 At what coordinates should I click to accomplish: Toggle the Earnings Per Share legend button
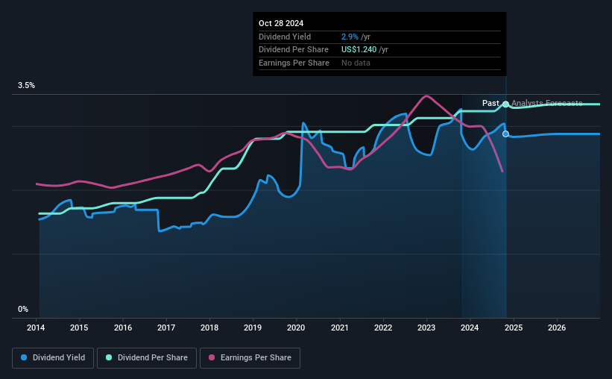[250, 358]
